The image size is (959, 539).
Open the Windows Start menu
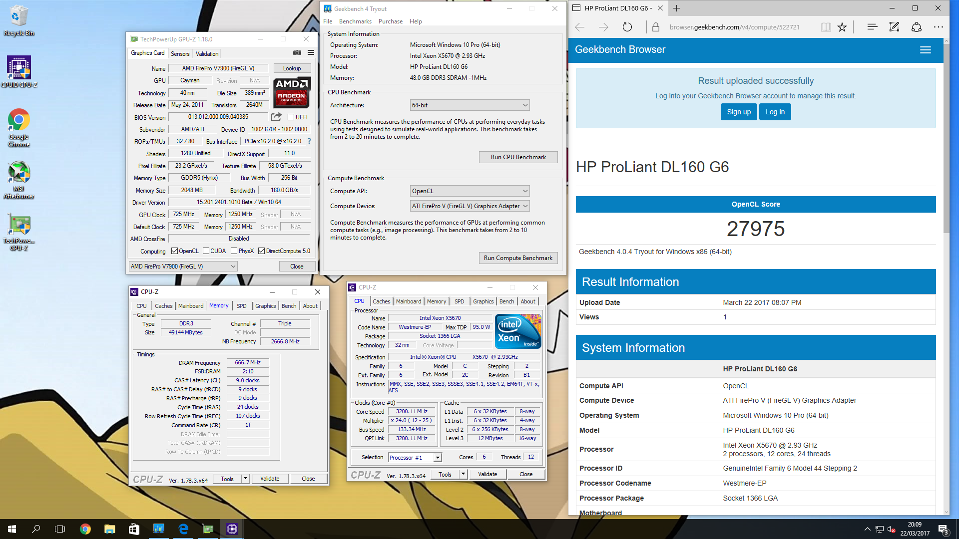12,529
